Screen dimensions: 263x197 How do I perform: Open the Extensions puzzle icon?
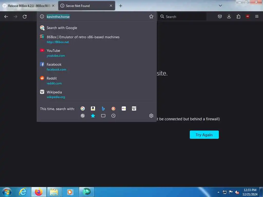[x=238, y=16]
